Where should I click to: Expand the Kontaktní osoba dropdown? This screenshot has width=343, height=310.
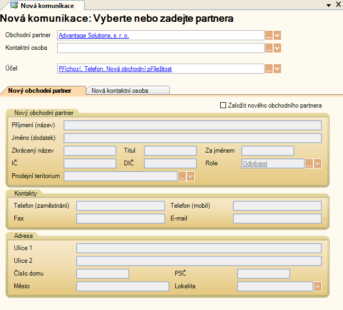pyautogui.click(x=277, y=48)
